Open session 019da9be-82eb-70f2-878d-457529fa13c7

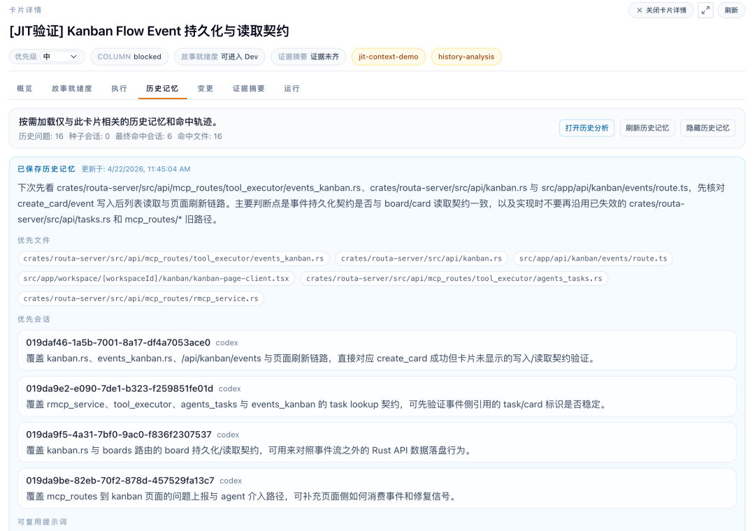pyautogui.click(x=377, y=488)
